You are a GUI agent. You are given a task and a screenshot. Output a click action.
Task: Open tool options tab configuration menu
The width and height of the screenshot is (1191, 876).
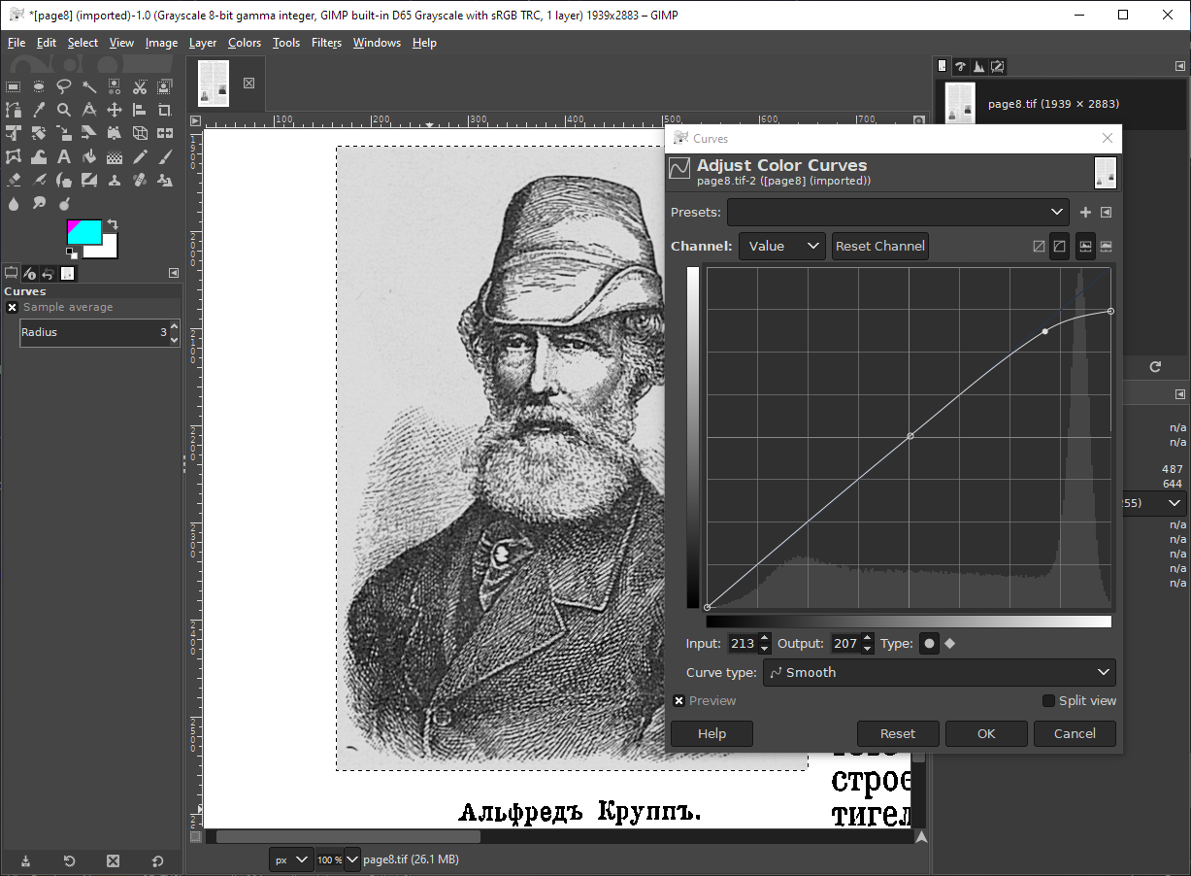click(x=174, y=273)
